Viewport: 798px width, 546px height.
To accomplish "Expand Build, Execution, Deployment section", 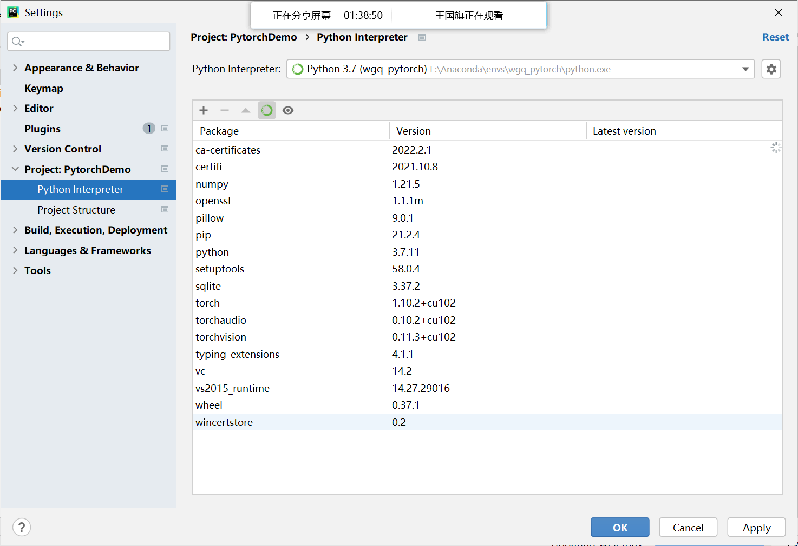I will pos(15,230).
